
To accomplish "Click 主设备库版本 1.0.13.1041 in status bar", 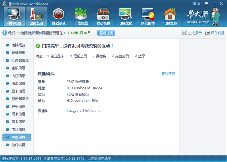I will pyautogui.click(x=64, y=159).
